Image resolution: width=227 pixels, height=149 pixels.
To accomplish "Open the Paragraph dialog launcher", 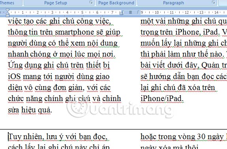I will 214,2.
